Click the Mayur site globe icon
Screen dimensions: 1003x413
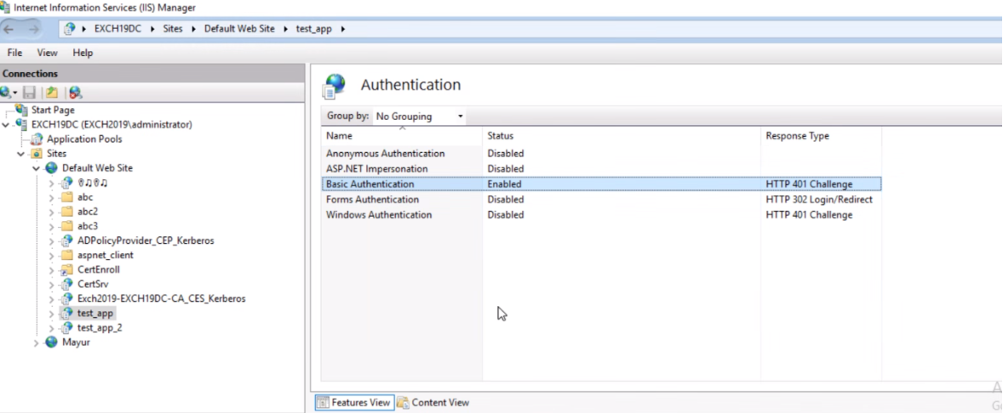coord(52,342)
